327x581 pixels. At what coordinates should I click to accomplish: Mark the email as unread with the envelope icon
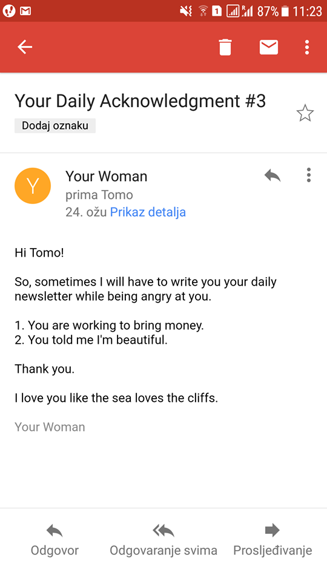(x=269, y=47)
